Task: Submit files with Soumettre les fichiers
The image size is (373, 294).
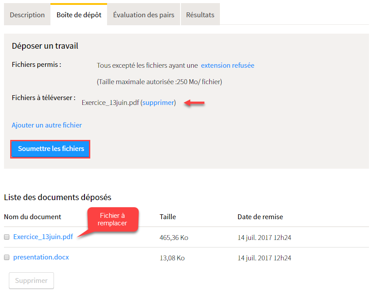Action: tap(50, 149)
